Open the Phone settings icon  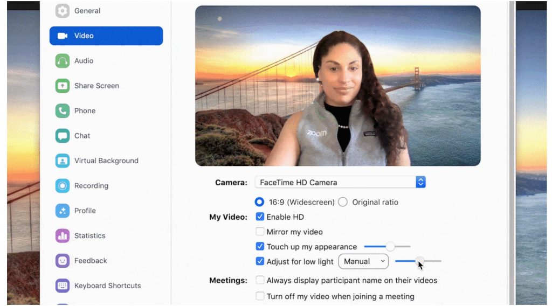click(x=63, y=111)
